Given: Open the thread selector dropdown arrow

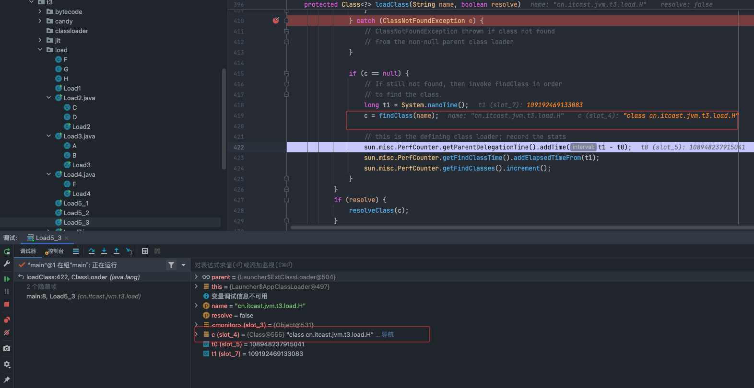Looking at the screenshot, I should tap(183, 265).
